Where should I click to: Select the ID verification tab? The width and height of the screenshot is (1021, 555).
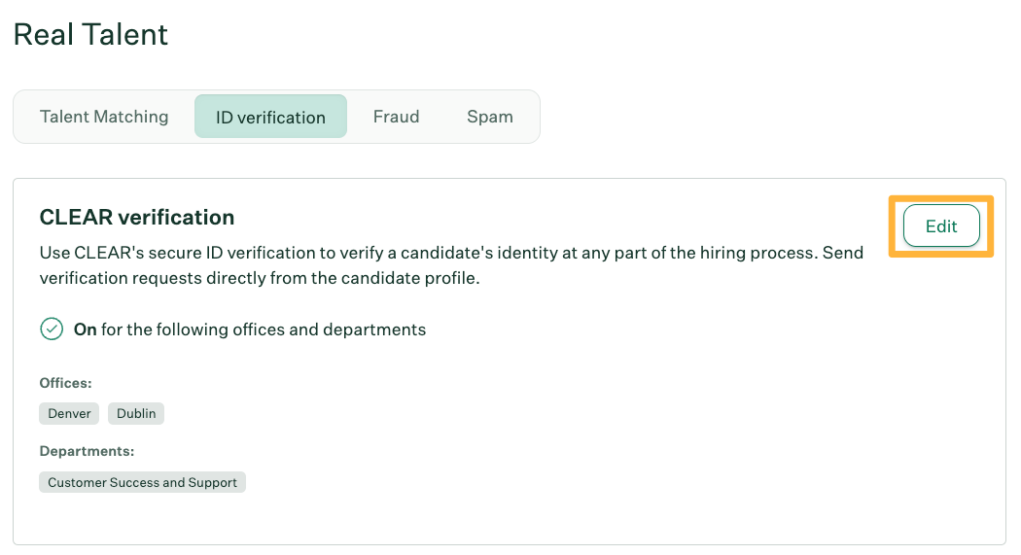[270, 117]
